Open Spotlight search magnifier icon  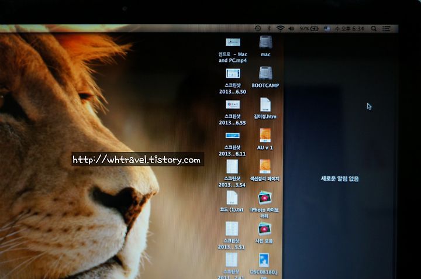pyautogui.click(x=374, y=29)
